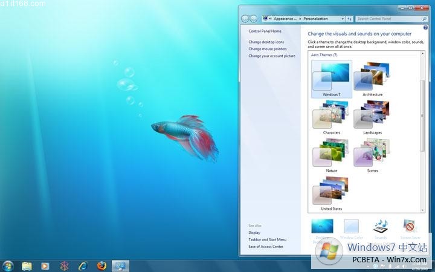Open Sounds settings icon
Viewport: 435px width, 272px height.
point(381,227)
